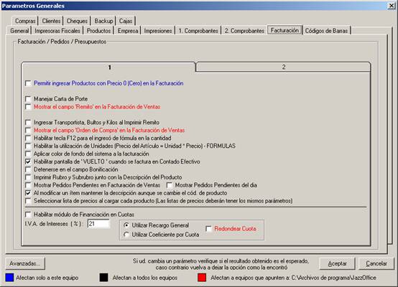Click the blue 'Afectan solo a este equipo' square
398x287 pixels.
point(9,278)
